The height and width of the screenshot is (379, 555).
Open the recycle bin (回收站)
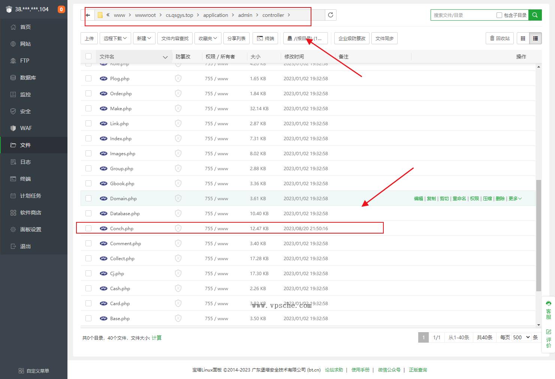coord(500,38)
